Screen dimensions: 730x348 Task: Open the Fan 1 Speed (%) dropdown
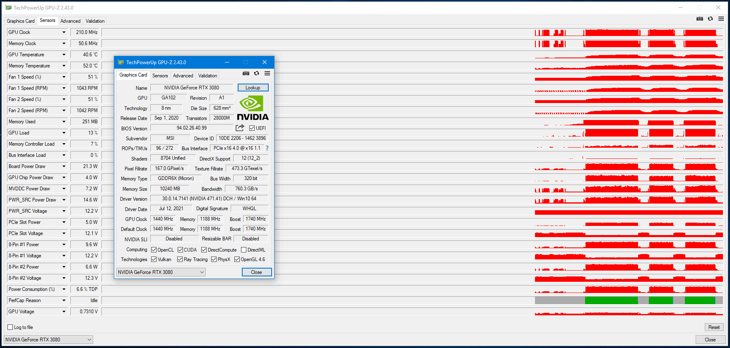point(64,77)
